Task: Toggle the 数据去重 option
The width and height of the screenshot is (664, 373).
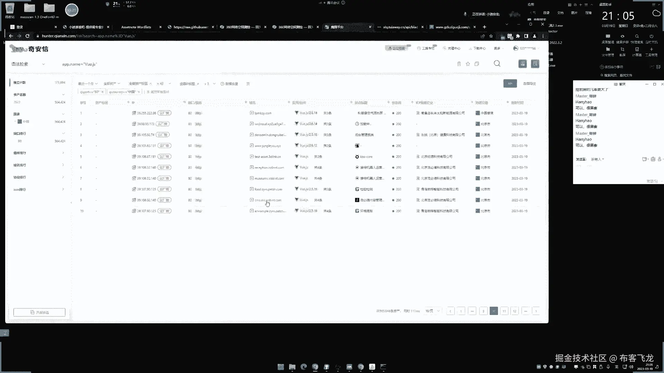Action: coord(231,84)
